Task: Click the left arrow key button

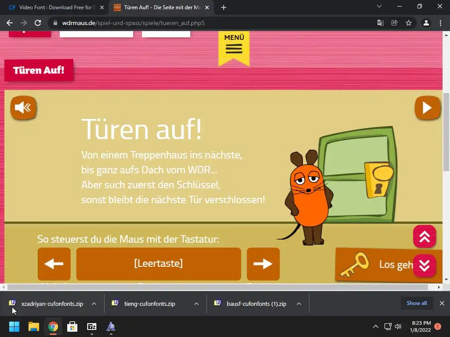Action: pyautogui.click(x=54, y=264)
